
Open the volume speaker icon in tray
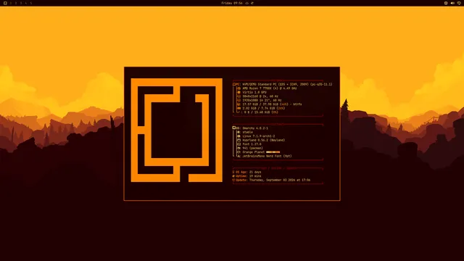coord(452,3)
